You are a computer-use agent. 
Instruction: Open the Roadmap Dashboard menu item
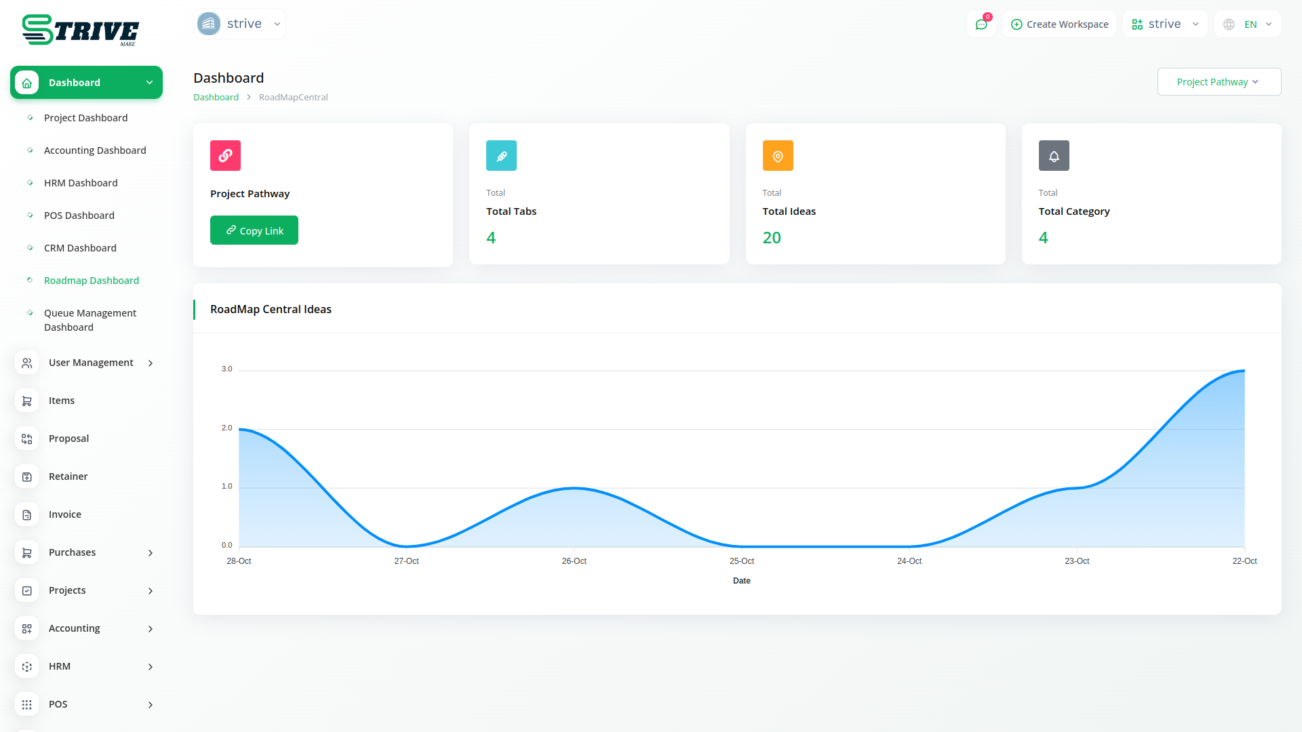[x=92, y=281]
